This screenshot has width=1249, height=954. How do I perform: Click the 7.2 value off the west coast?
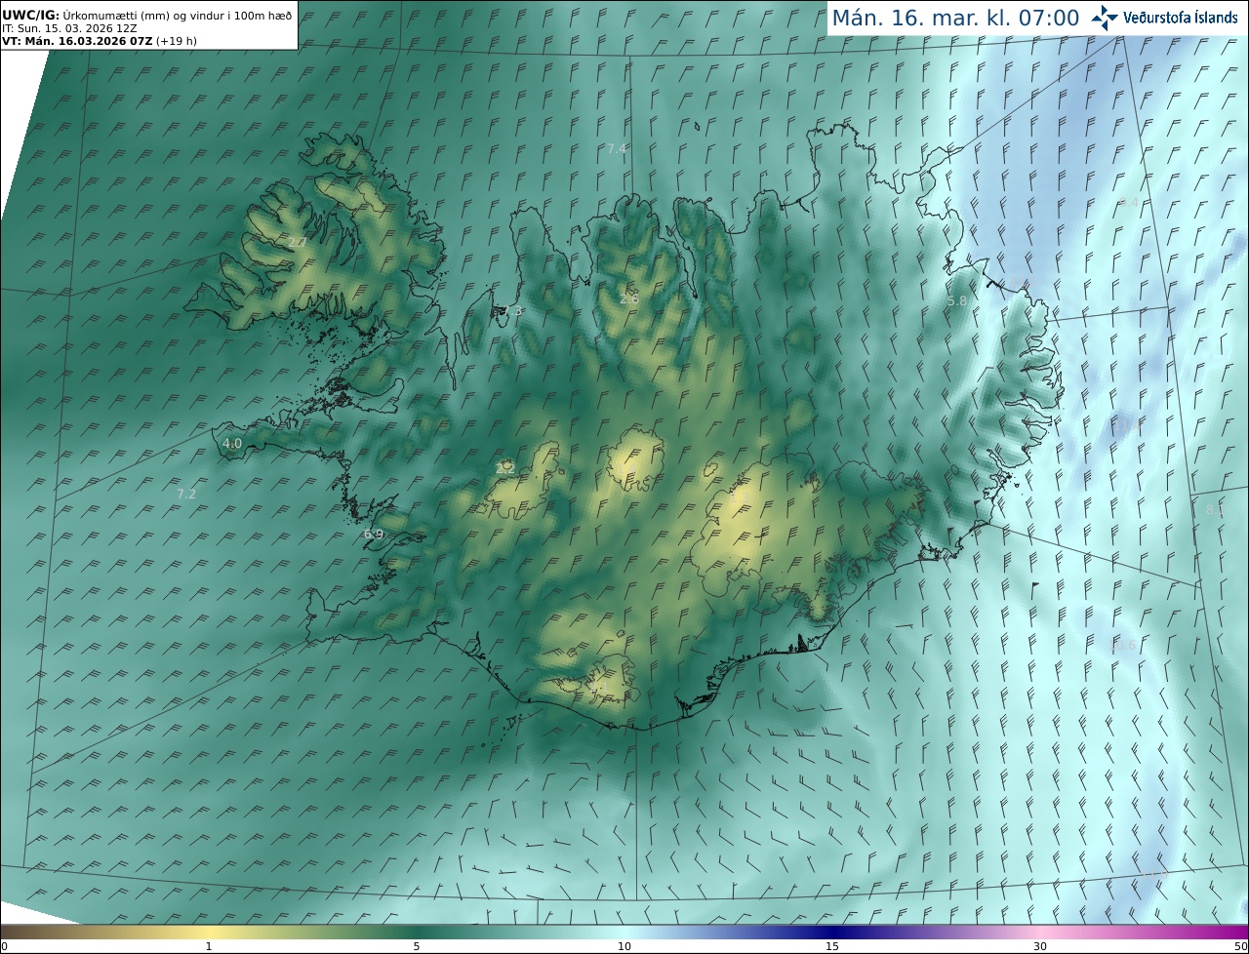click(x=186, y=494)
